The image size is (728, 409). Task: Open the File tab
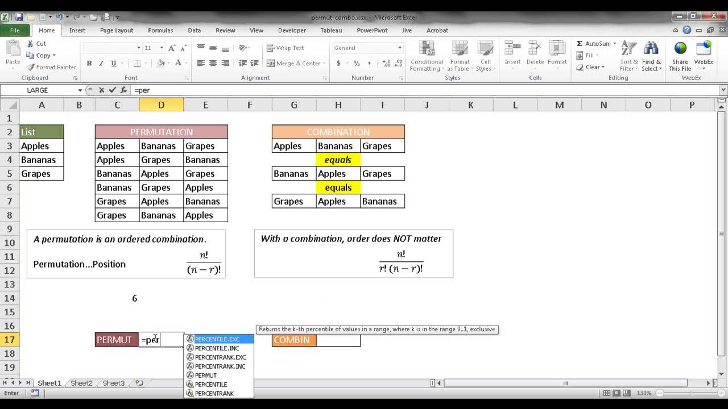[15, 31]
